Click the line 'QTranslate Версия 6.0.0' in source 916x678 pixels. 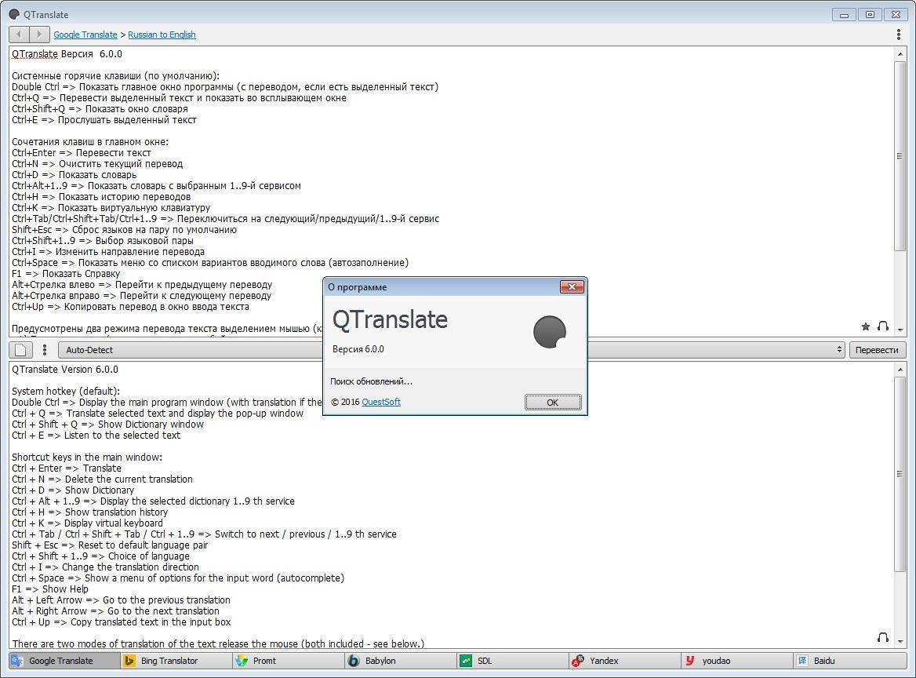tap(67, 54)
